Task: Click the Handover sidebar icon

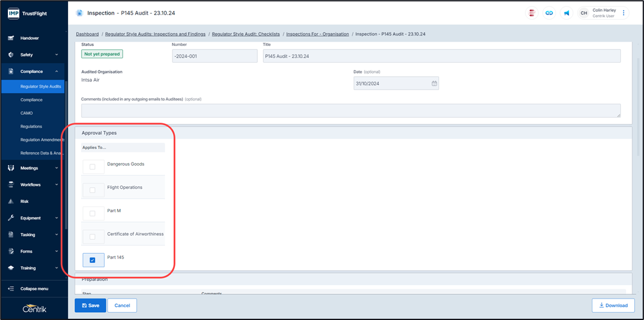Action: point(10,38)
